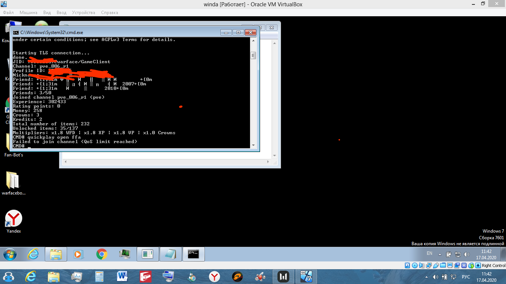Click the shared folders indicator in VirtualBox status bar

tap(443, 265)
